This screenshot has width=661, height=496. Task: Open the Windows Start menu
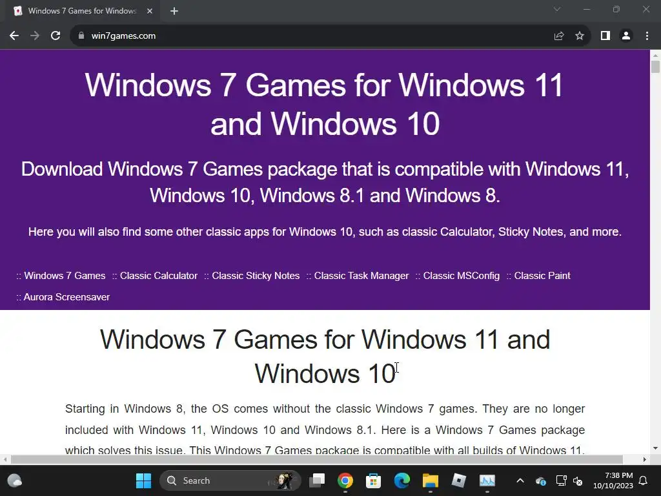pyautogui.click(x=143, y=480)
